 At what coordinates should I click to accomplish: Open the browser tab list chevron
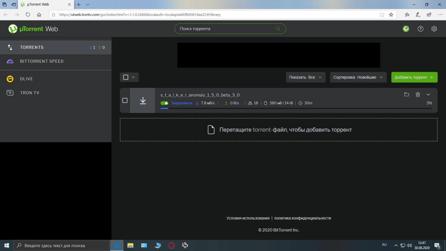[x=88, y=5]
